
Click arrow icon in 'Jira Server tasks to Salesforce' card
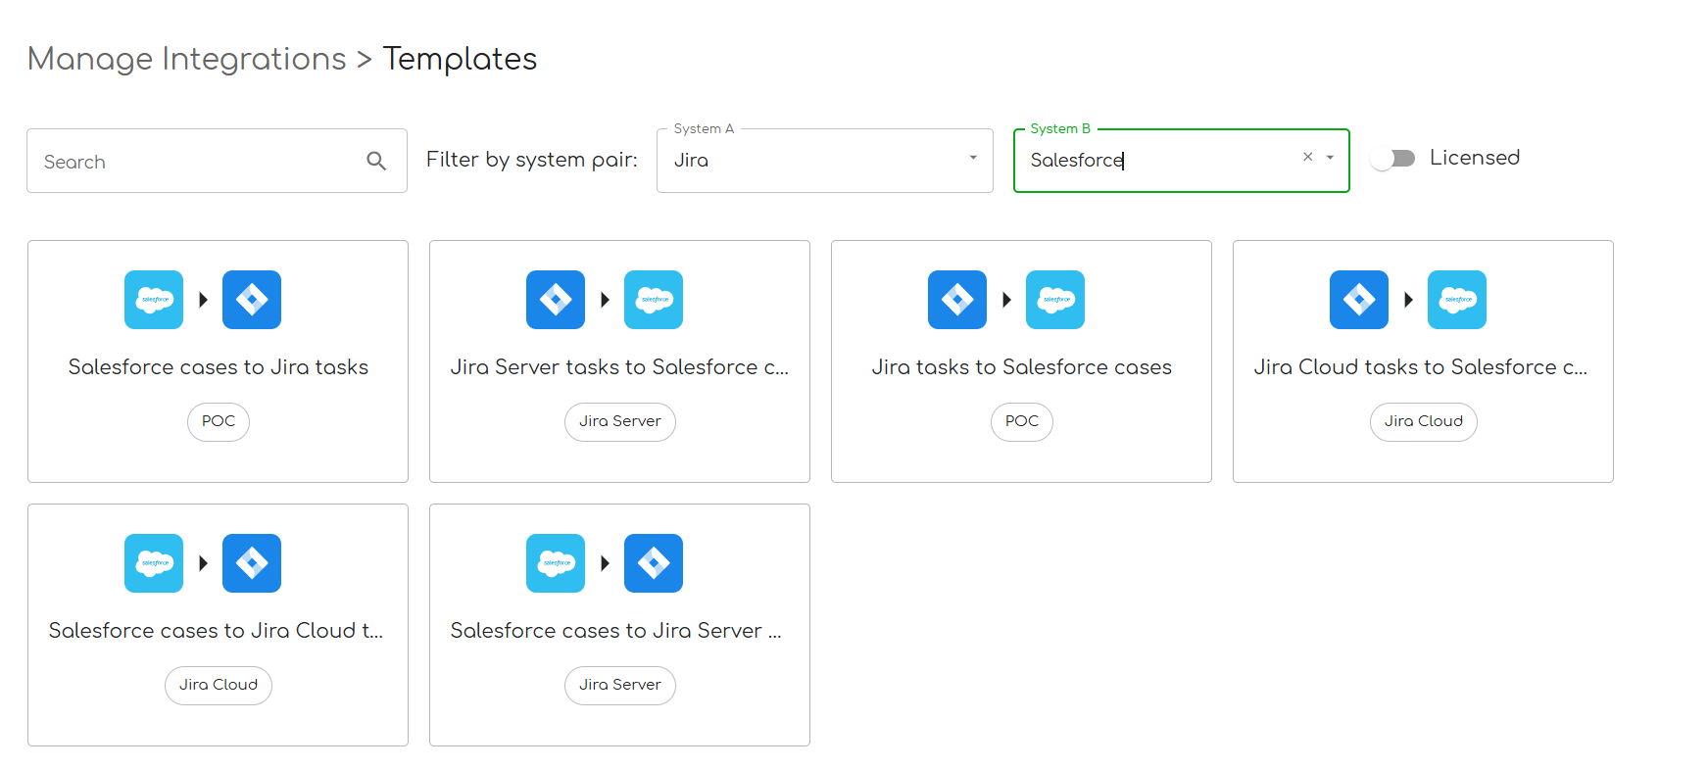(605, 300)
